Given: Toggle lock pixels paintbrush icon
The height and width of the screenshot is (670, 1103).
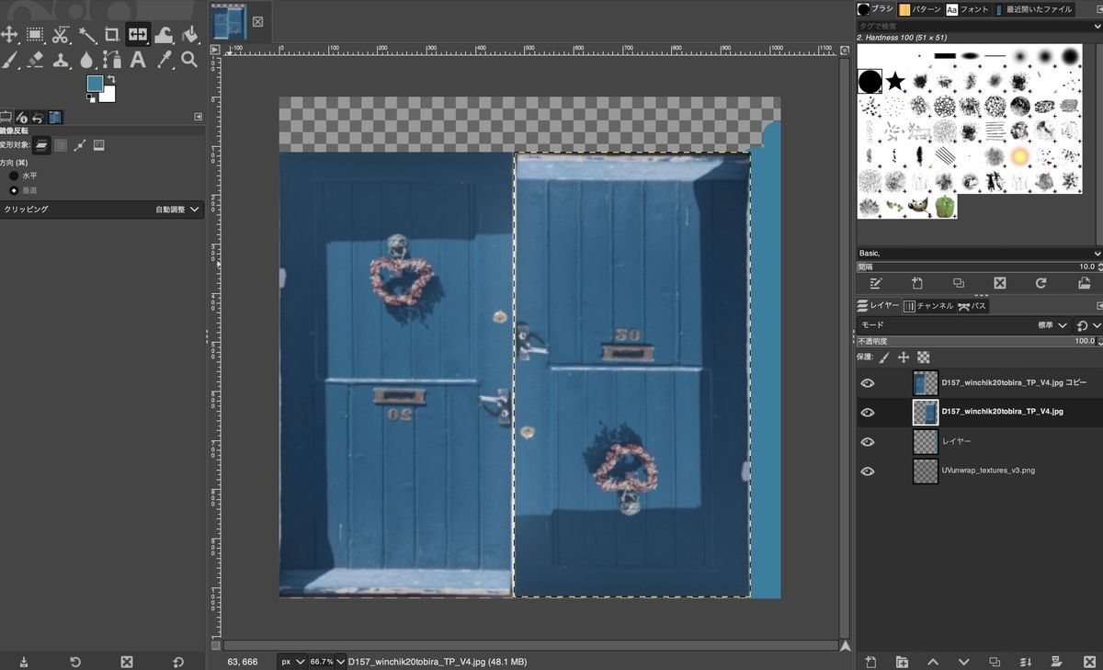Looking at the screenshot, I should [x=884, y=358].
